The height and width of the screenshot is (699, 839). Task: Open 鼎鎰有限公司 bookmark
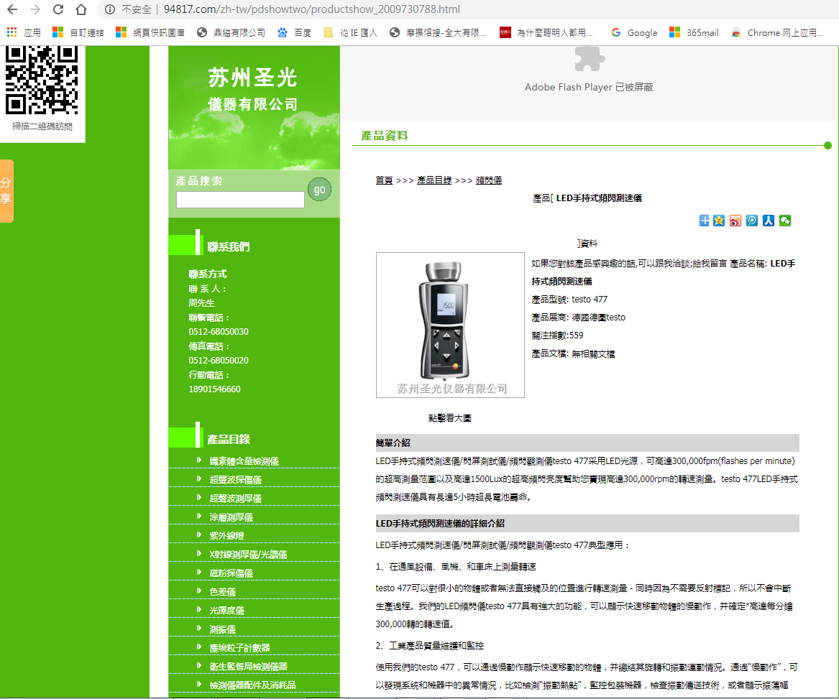[x=231, y=32]
